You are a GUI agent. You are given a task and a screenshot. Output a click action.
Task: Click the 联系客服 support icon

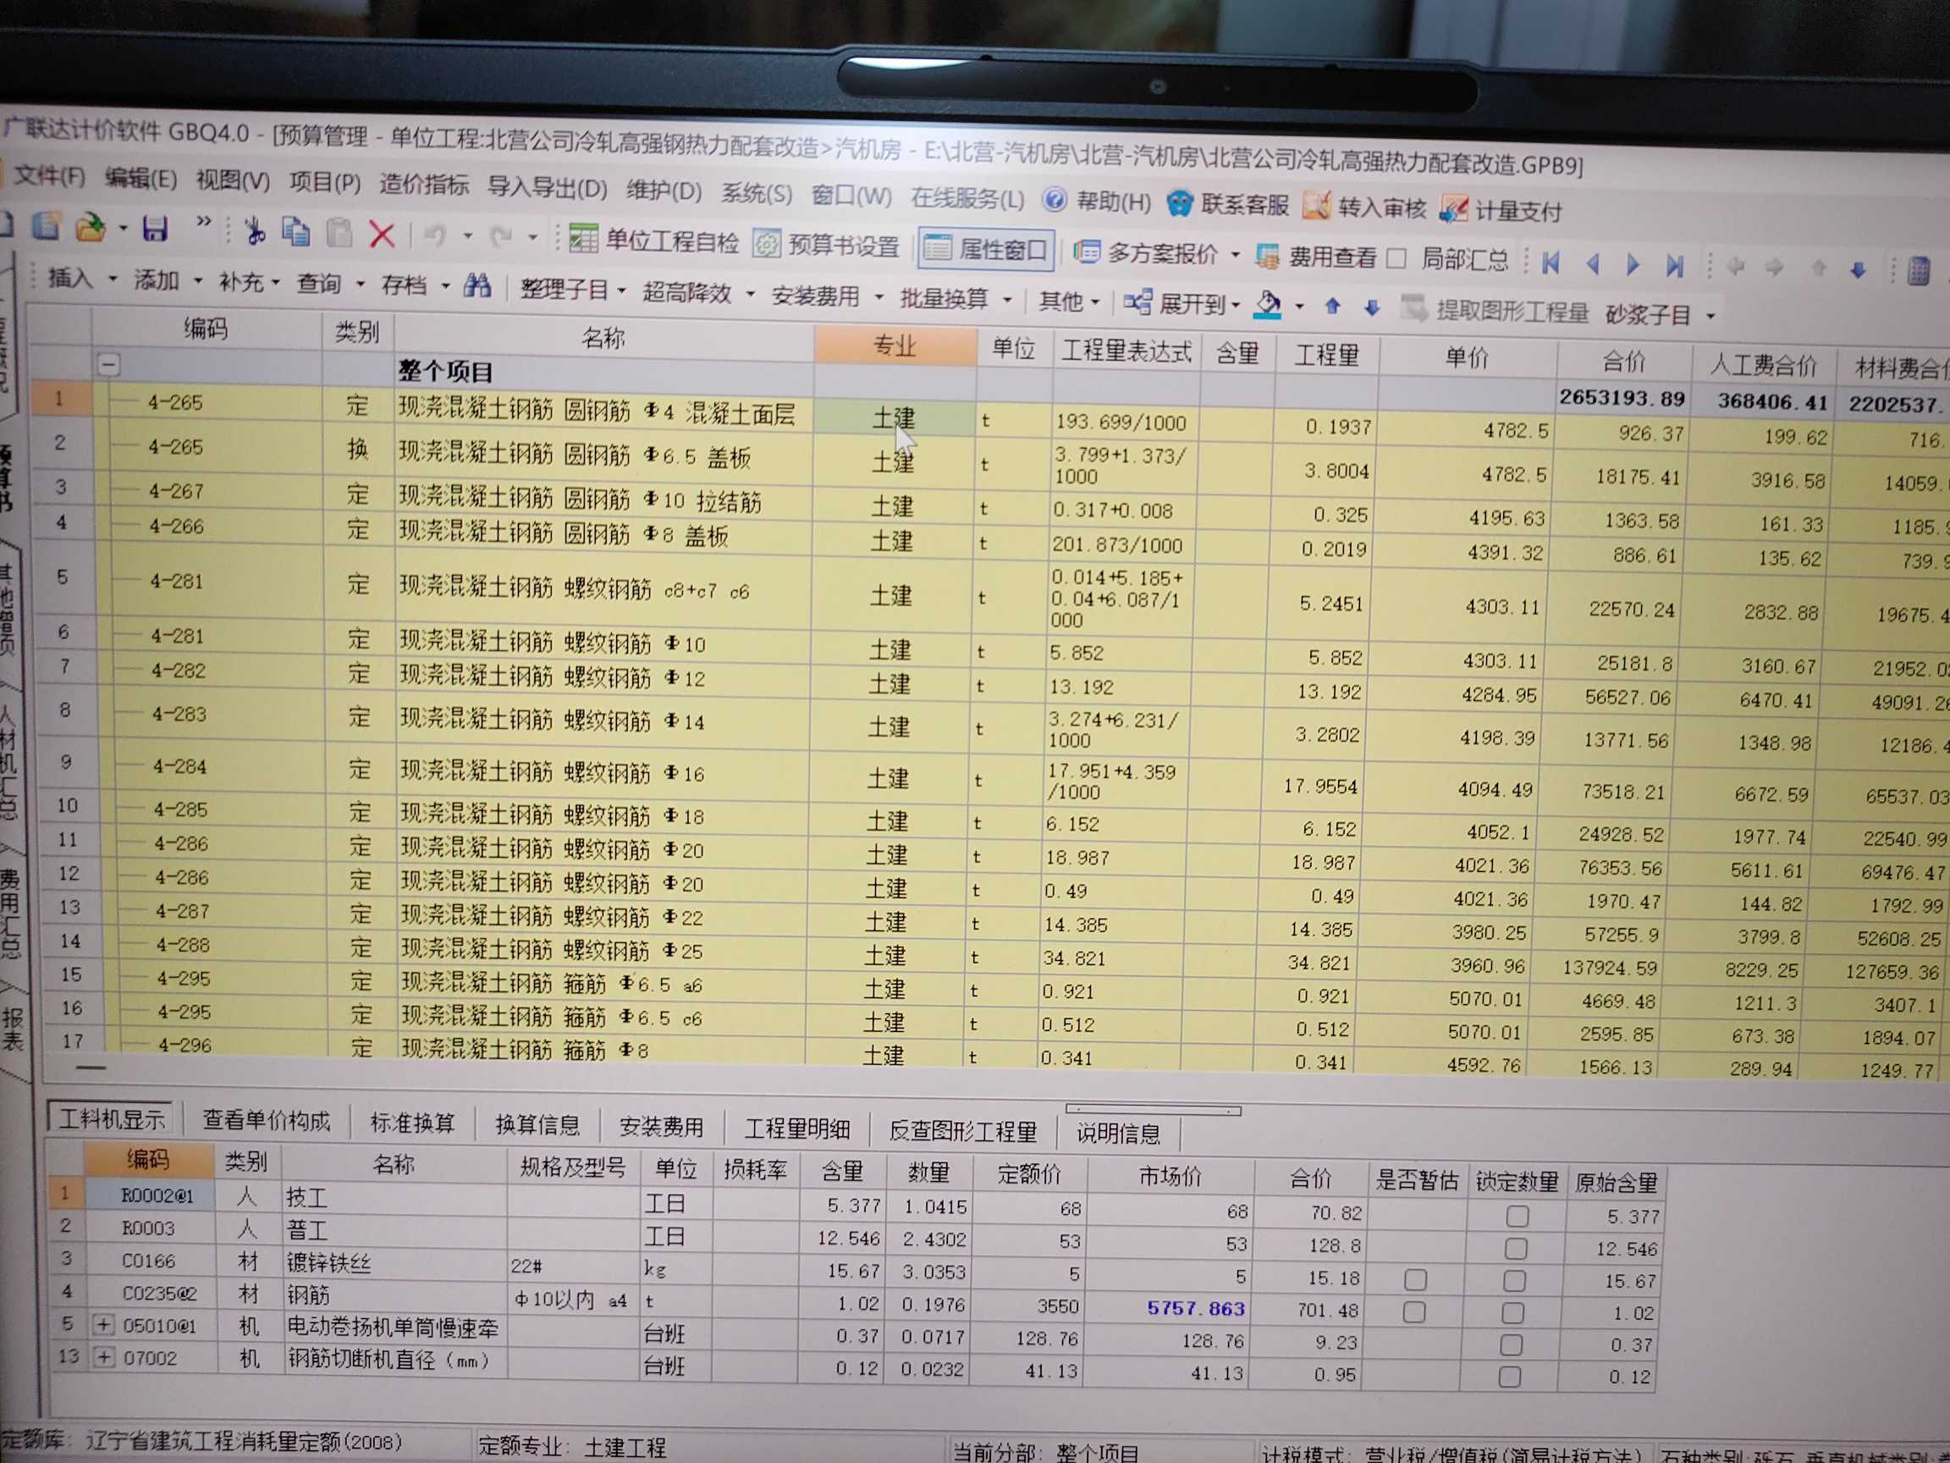pos(1180,203)
